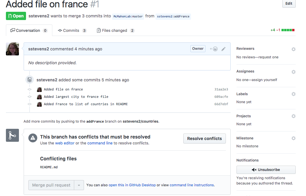Image resolution: width=306 pixels, height=196 pixels.
Task: Open the Assignees gear icon
Action: pos(293,72)
